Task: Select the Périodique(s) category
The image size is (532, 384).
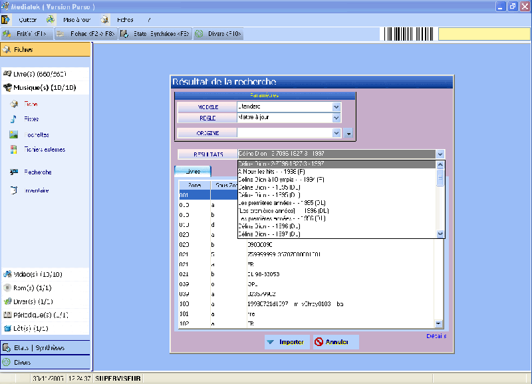Action: click(45, 315)
